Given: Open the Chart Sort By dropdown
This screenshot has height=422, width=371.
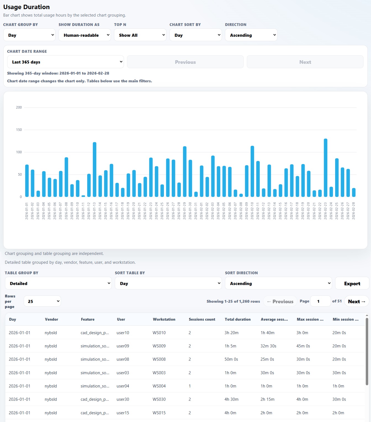Looking at the screenshot, I should pos(196,35).
